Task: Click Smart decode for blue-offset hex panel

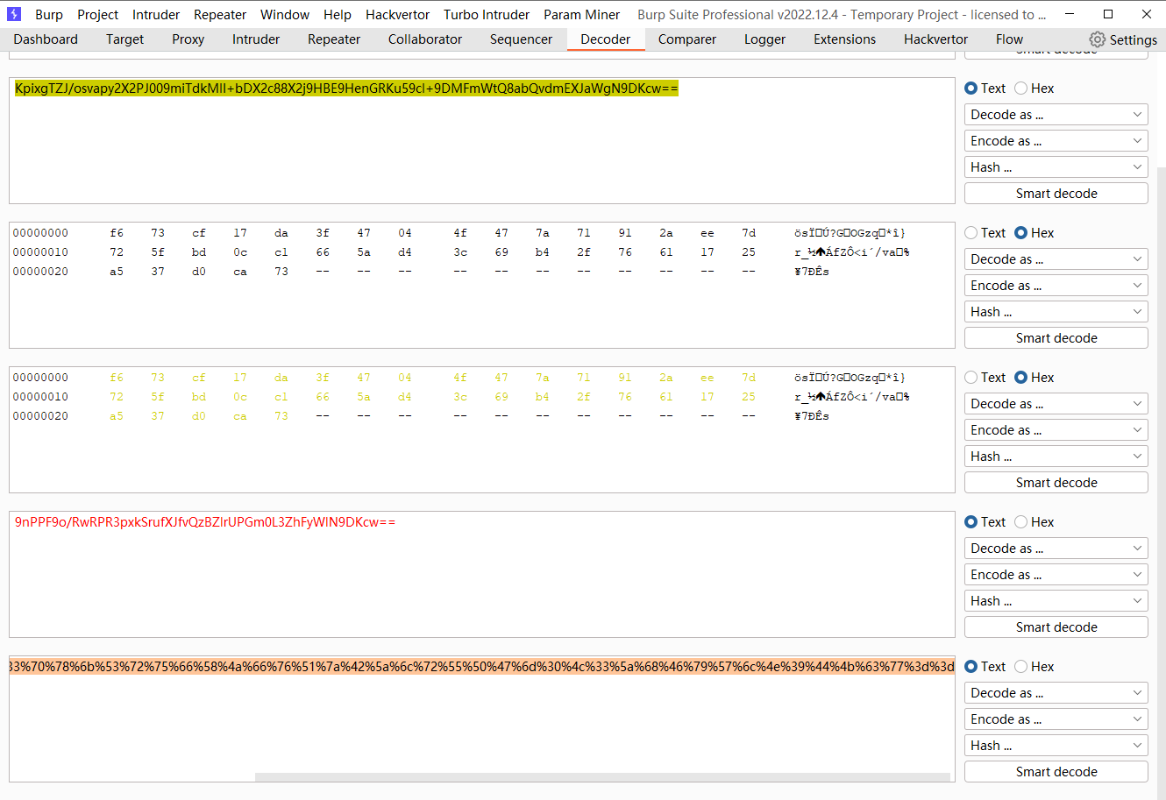Action: pyautogui.click(x=1056, y=338)
